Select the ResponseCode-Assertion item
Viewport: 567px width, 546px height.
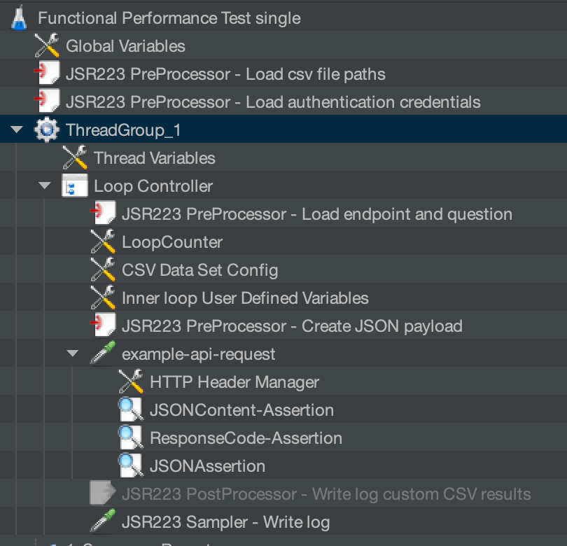[246, 438]
